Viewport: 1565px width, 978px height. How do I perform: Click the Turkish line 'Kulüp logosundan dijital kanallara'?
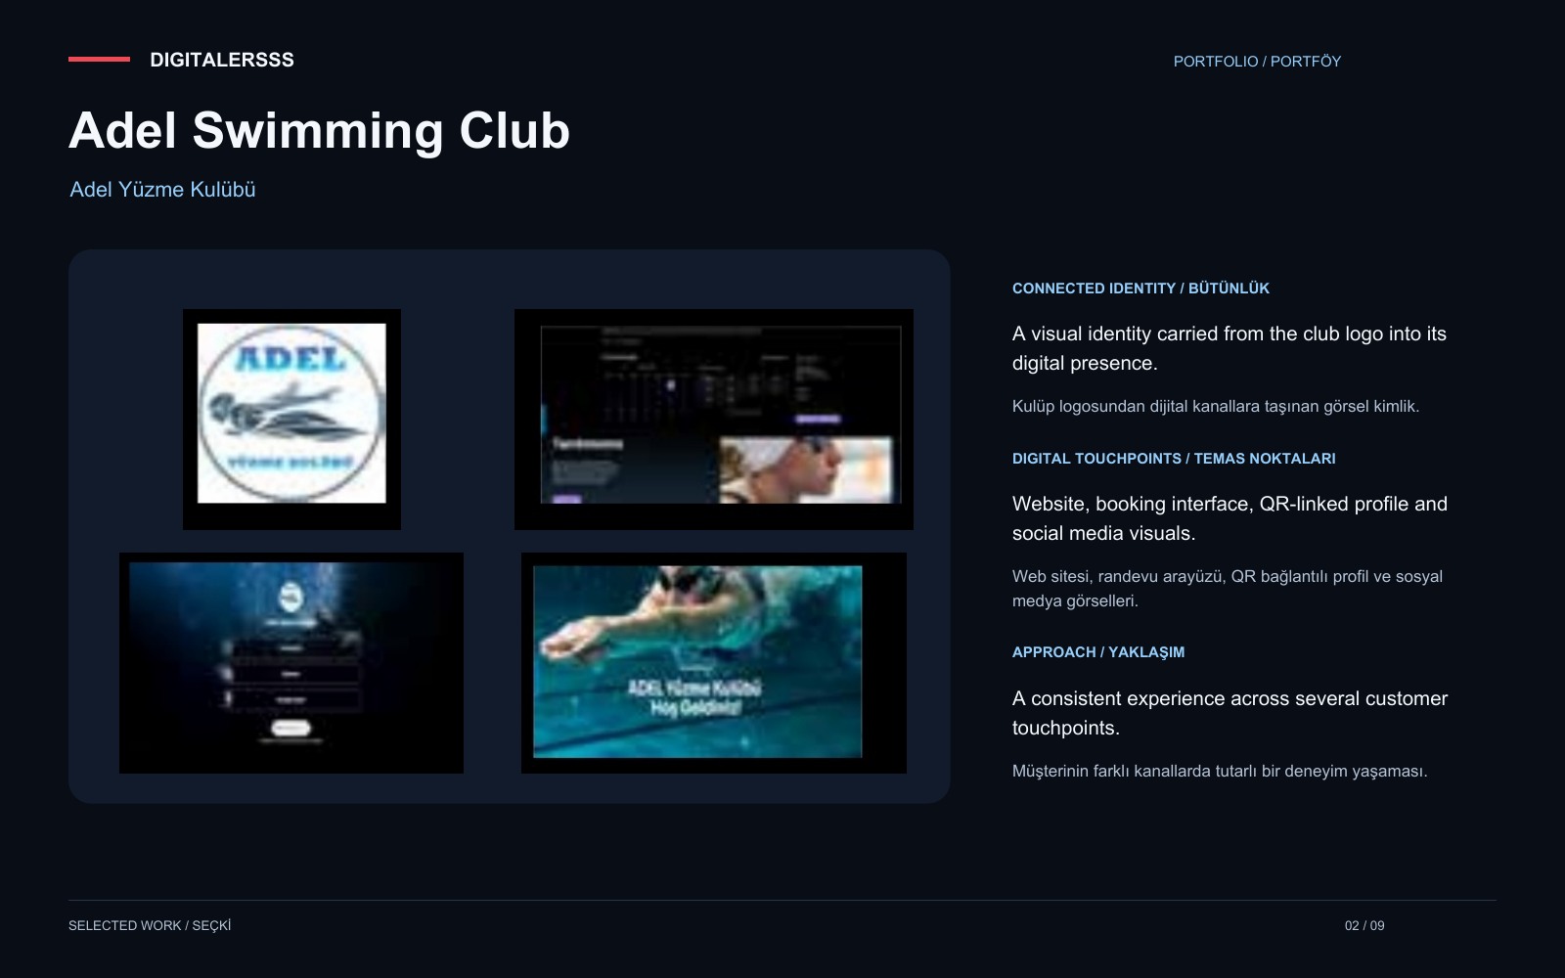point(1216,407)
